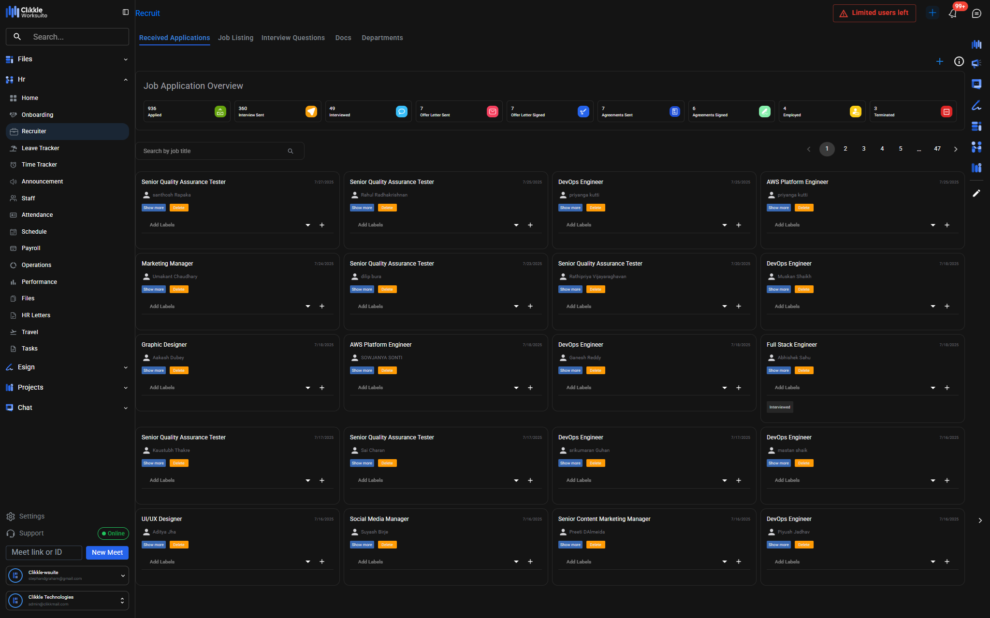Delete the Graphic Designer application
This screenshot has height=618, width=990.
(x=179, y=370)
